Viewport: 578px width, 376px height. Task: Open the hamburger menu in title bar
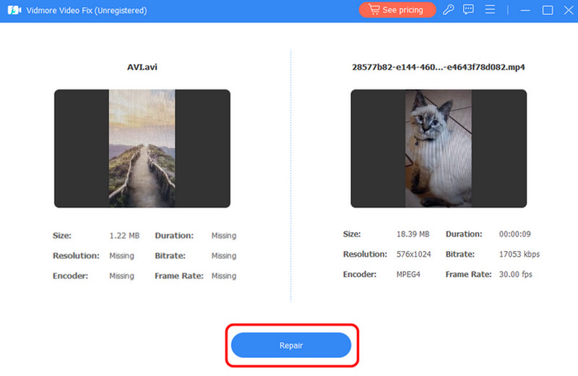click(x=490, y=10)
